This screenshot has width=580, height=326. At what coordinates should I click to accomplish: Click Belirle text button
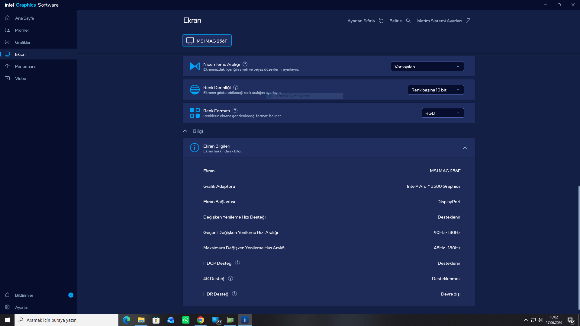click(x=395, y=21)
